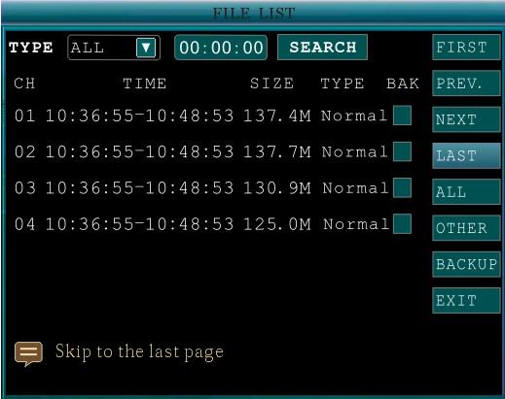Go to PREV. page
Screen dimensions: 505x399
coord(466,83)
